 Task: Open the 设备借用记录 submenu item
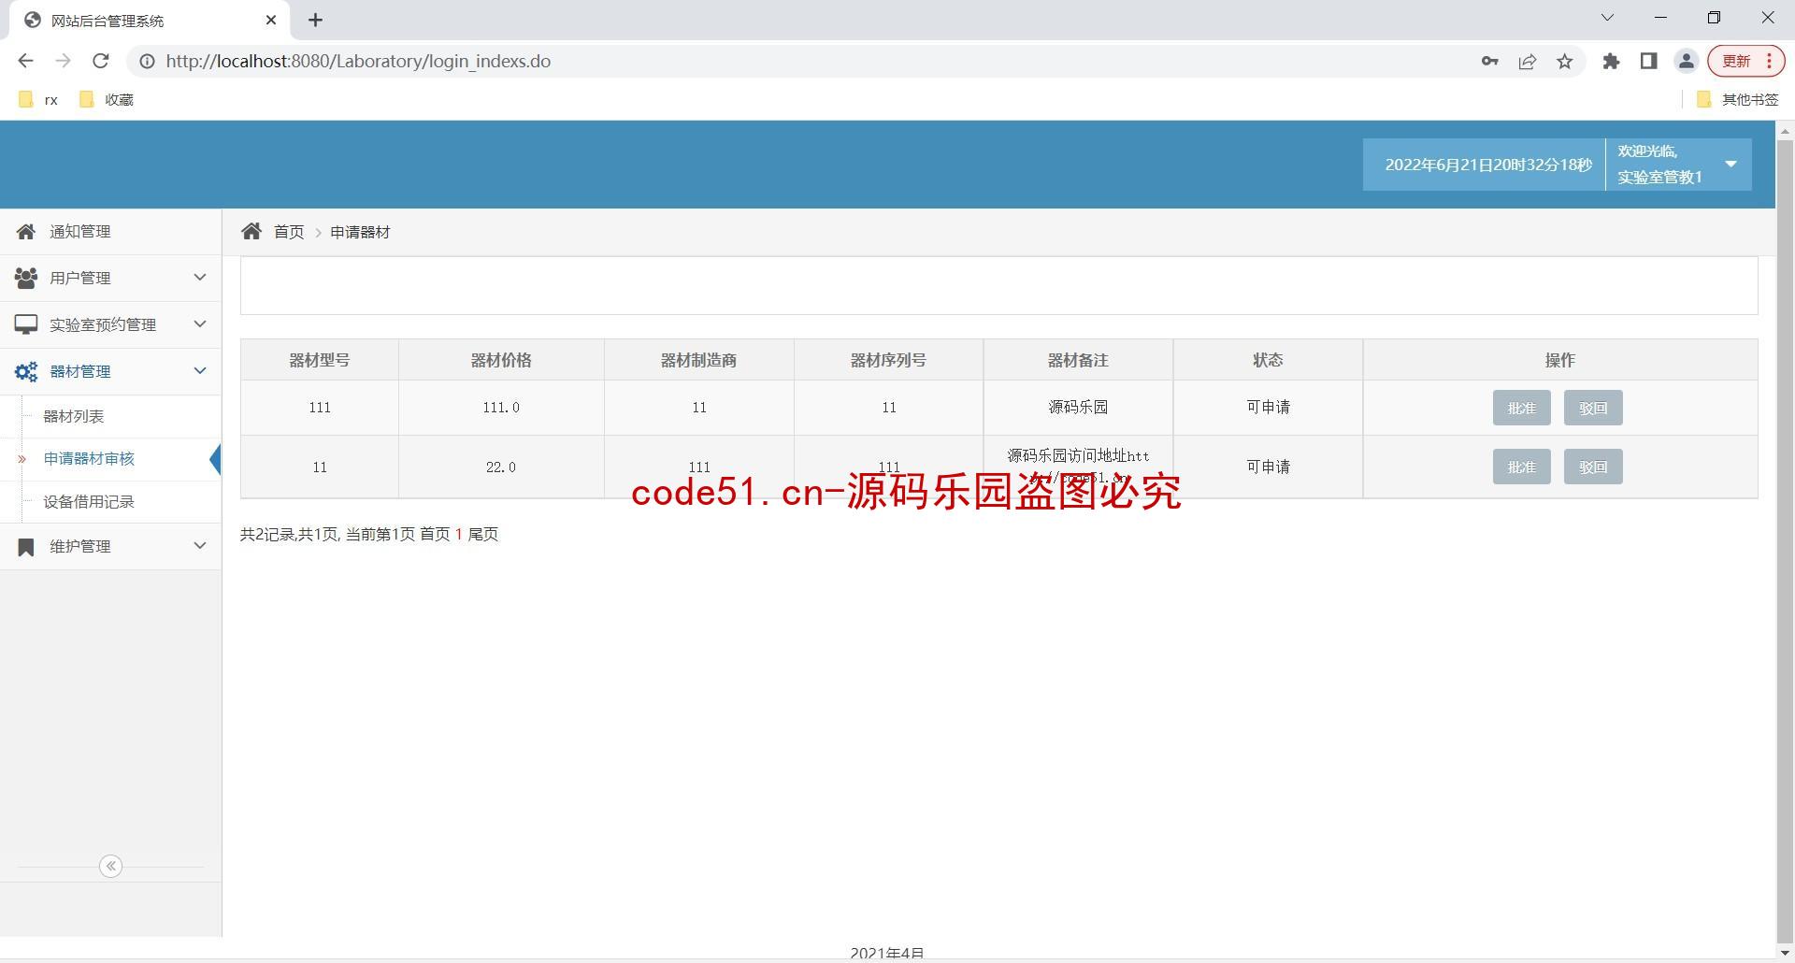[x=89, y=501]
